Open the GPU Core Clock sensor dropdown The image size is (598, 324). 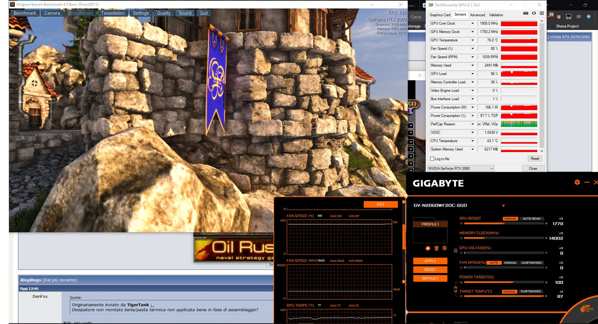(472, 23)
